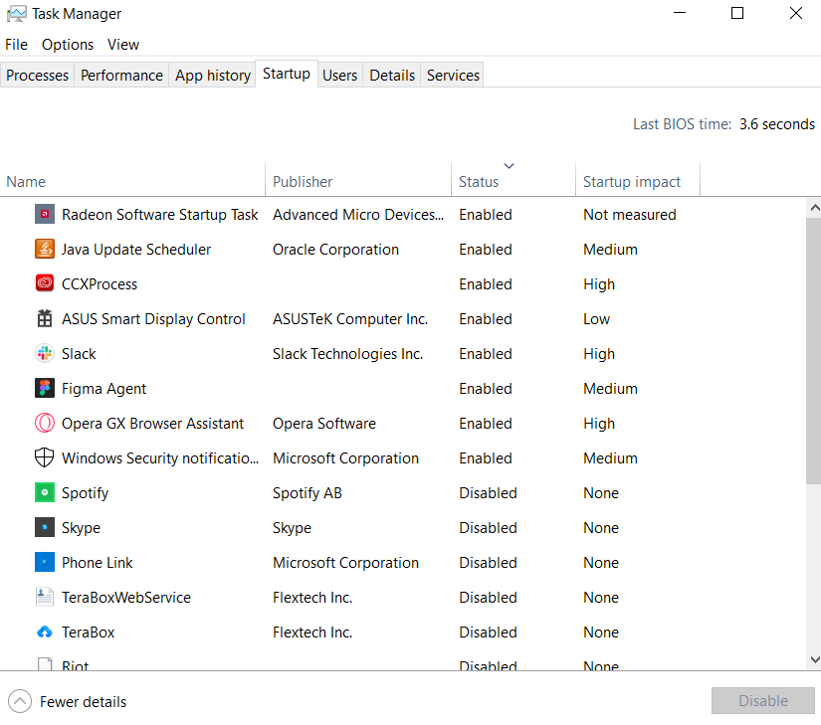The height and width of the screenshot is (725, 821).
Task: Sort by the Status column header
Action: 513,179
